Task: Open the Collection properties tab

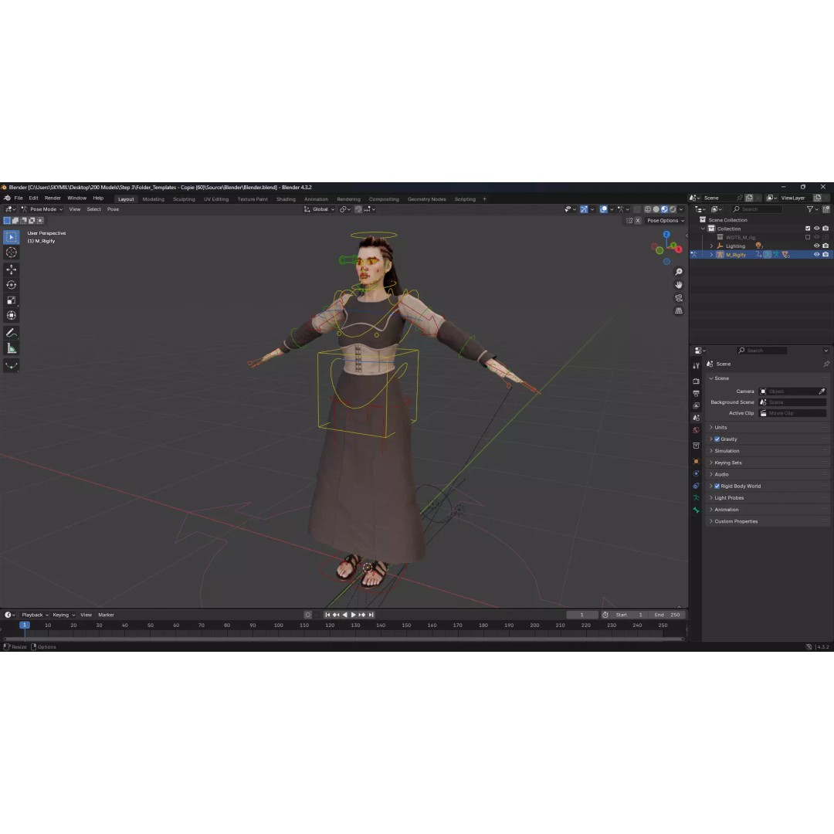Action: tap(696, 446)
